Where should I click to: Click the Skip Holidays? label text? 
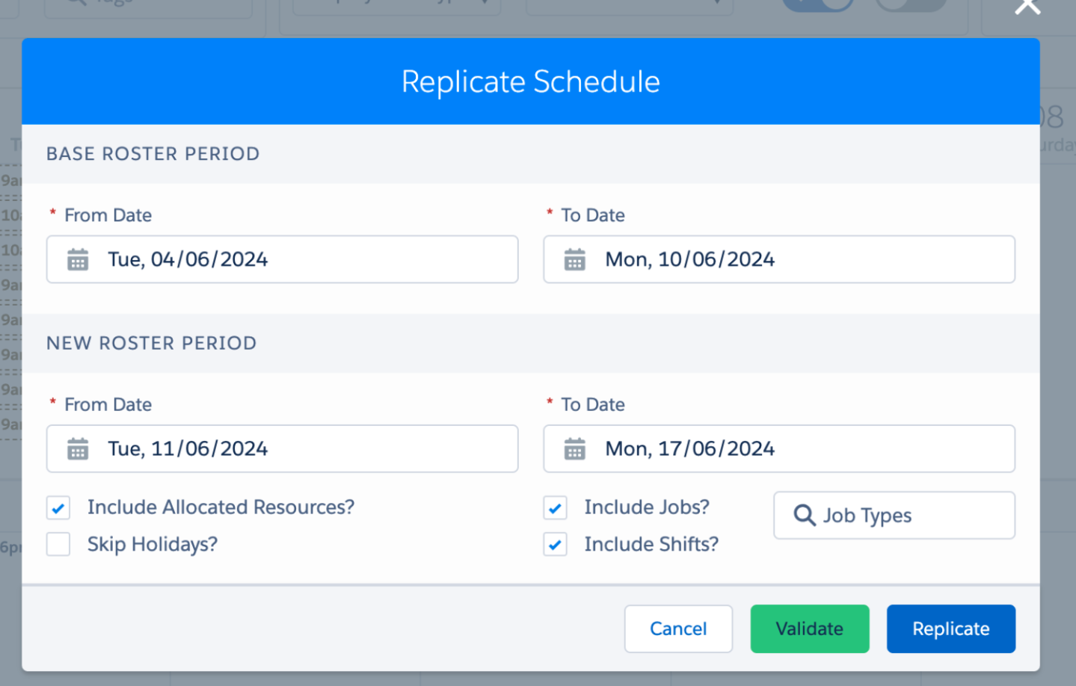point(153,545)
